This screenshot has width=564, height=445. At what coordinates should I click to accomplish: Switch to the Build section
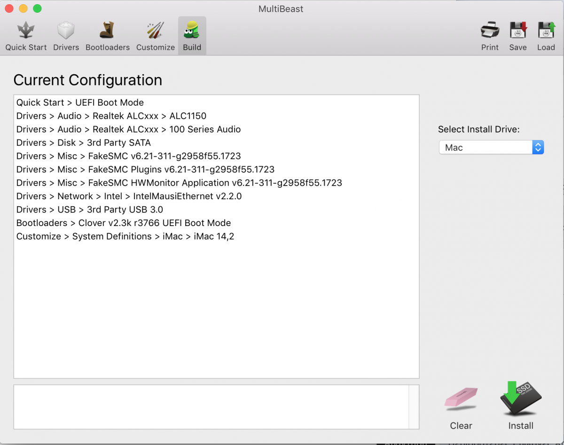[x=192, y=36]
